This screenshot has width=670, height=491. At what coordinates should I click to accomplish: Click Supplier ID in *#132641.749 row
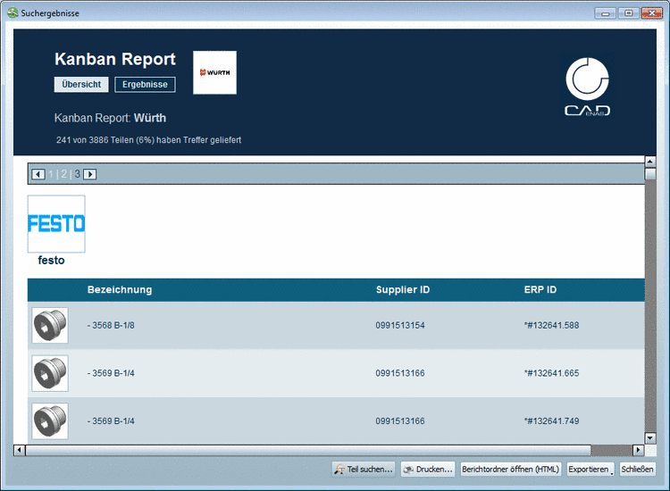(400, 421)
